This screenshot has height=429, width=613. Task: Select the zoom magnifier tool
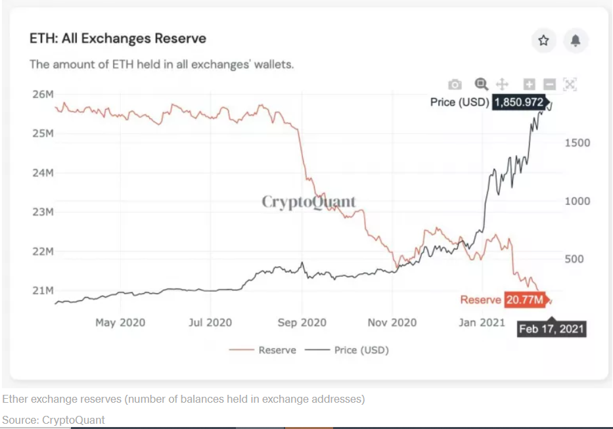tap(481, 84)
